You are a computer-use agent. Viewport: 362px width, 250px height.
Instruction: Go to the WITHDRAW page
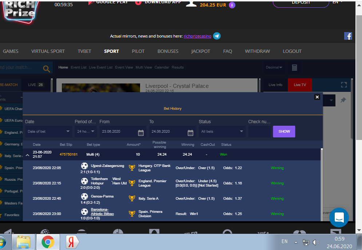click(257, 51)
